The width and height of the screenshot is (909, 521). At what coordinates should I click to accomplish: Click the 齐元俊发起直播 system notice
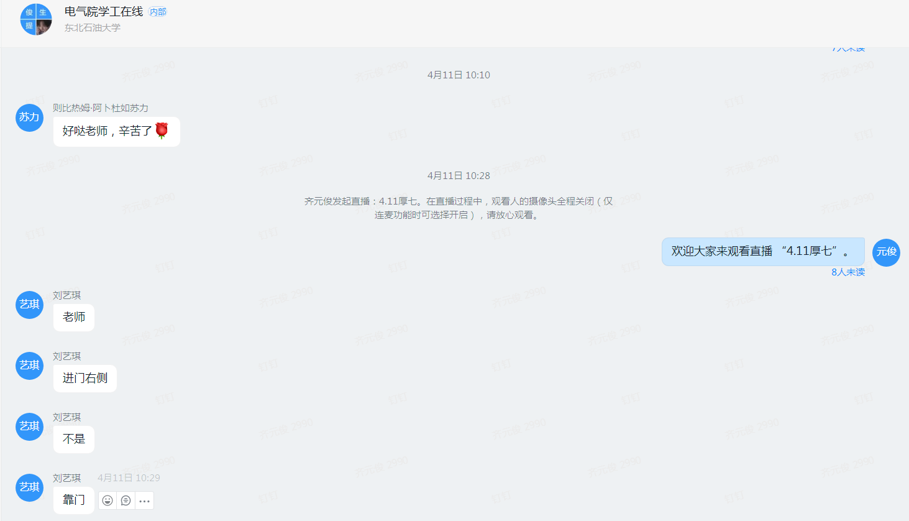click(x=459, y=208)
